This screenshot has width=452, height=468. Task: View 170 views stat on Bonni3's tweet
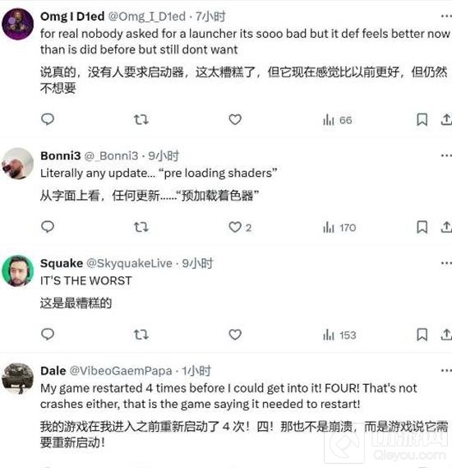[339, 228]
